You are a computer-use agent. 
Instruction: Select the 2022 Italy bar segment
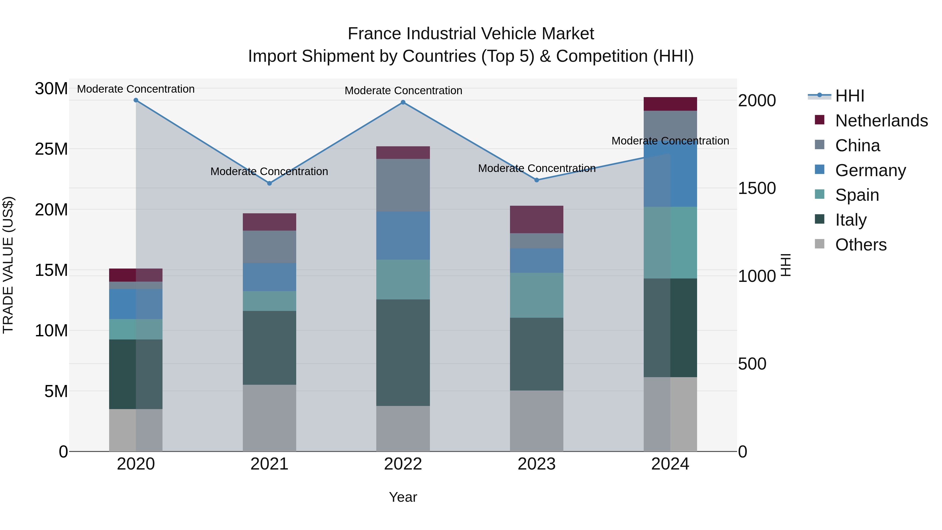point(403,353)
